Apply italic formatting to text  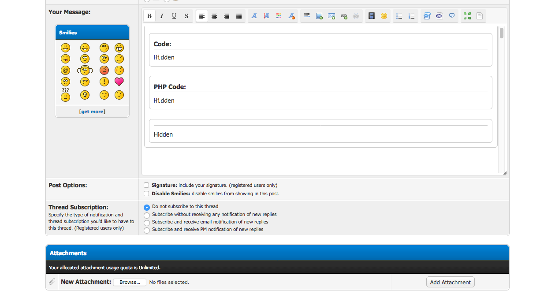coord(162,16)
